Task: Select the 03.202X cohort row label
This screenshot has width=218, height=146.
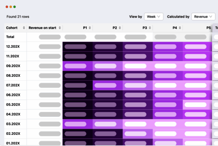Action: click(x=13, y=124)
